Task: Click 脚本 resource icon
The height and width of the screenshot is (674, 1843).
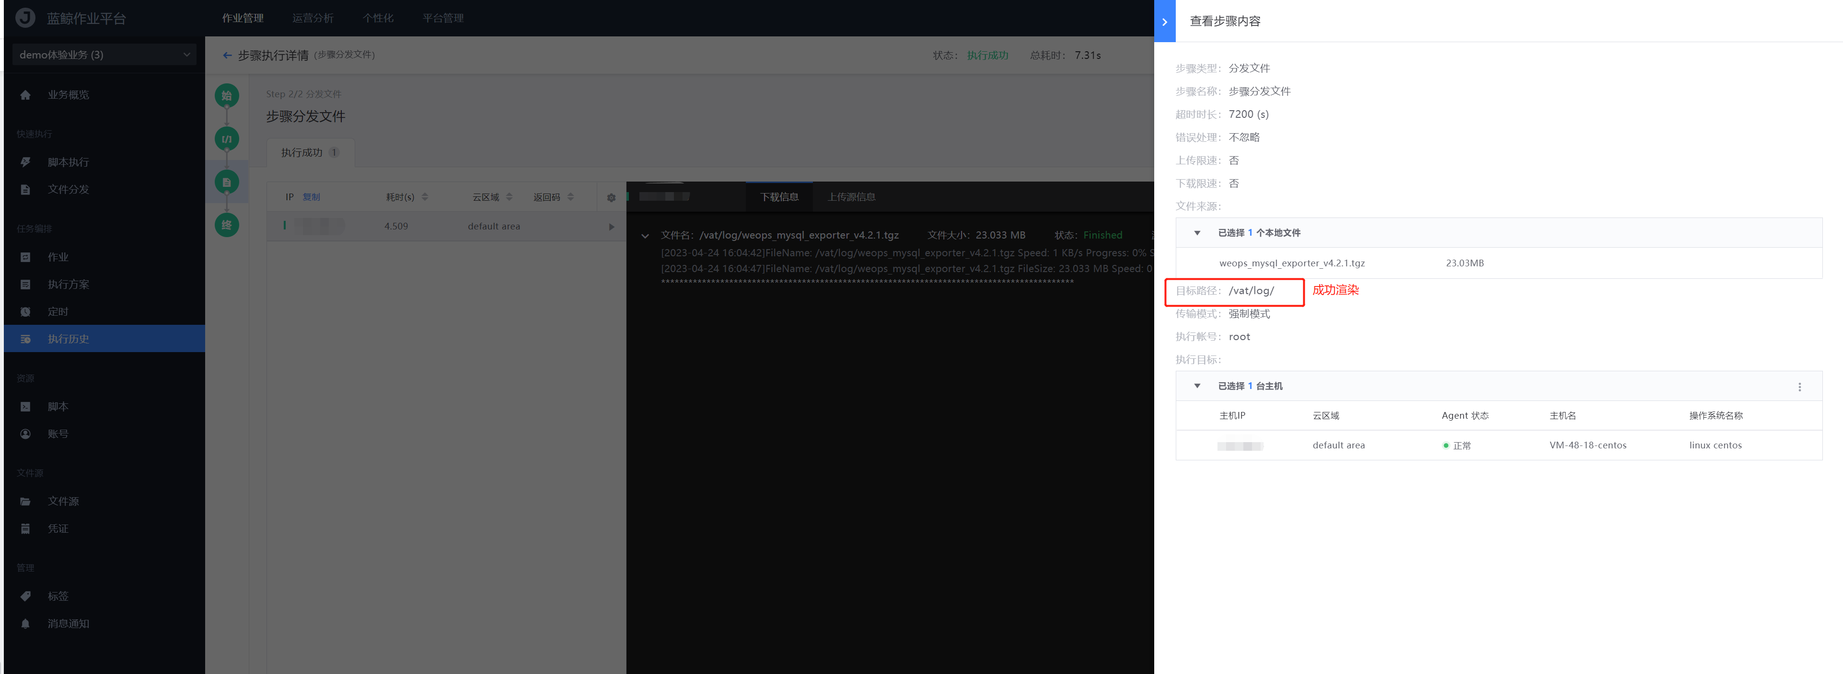Action: [x=25, y=407]
